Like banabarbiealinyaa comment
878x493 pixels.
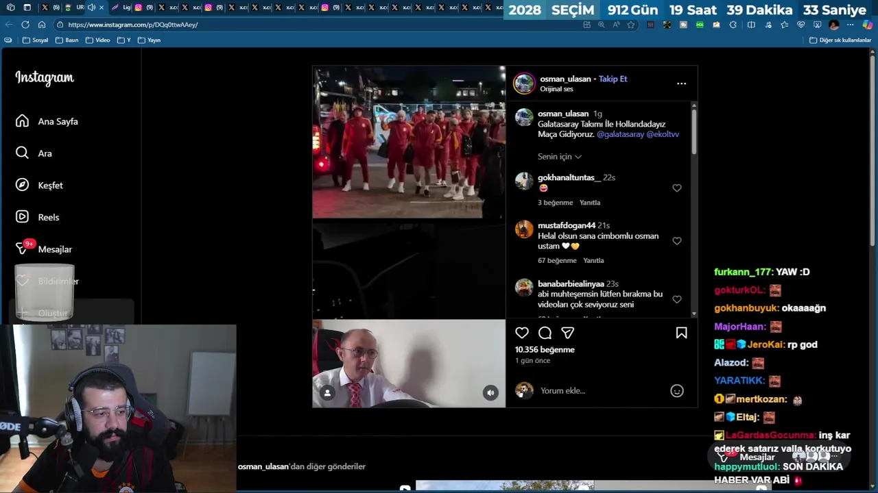coord(677,299)
